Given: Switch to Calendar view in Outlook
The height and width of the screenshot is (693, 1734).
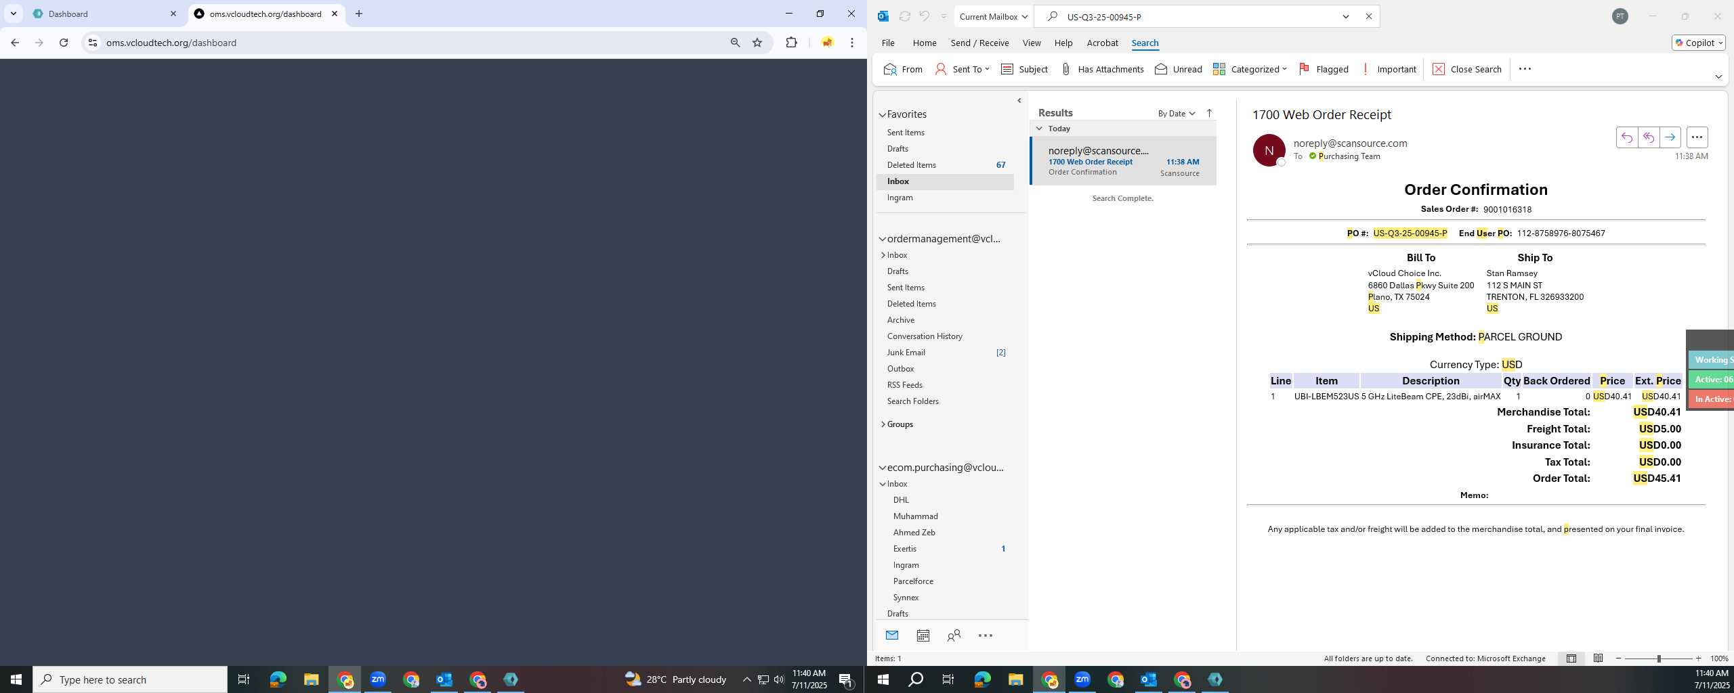Looking at the screenshot, I should tap(923, 635).
